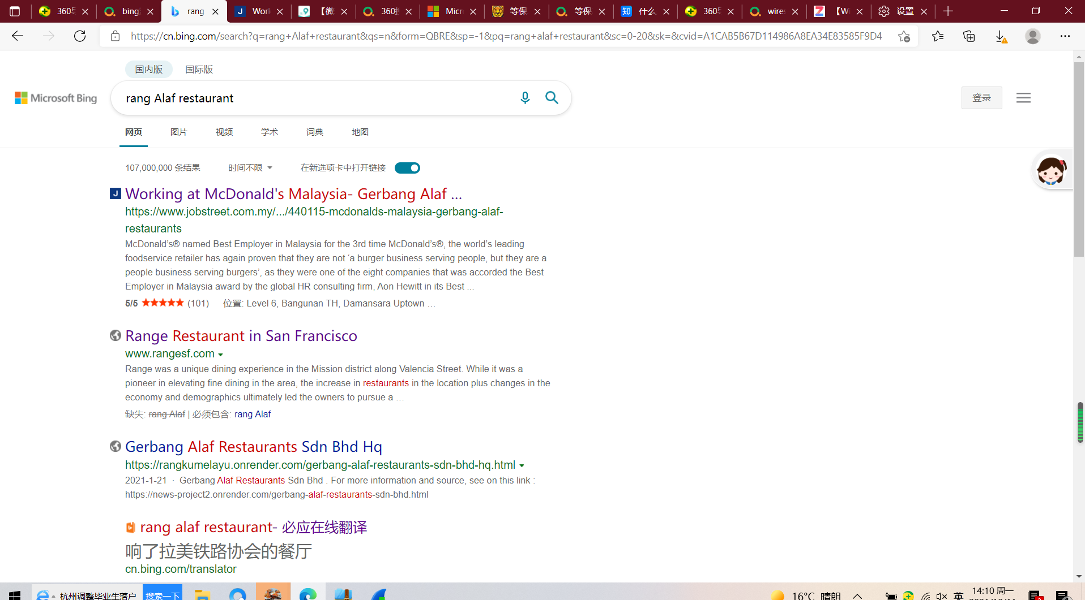Click the 16°C 晴朗 weather widget
The height and width of the screenshot is (600, 1085).
(806, 595)
